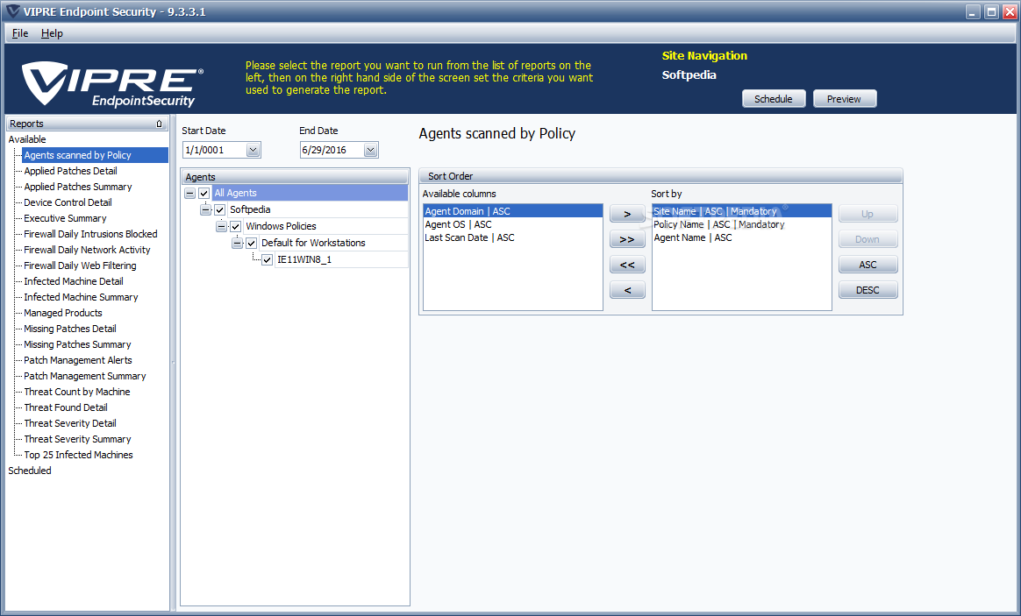Select Threat Count by Machine report

[77, 392]
